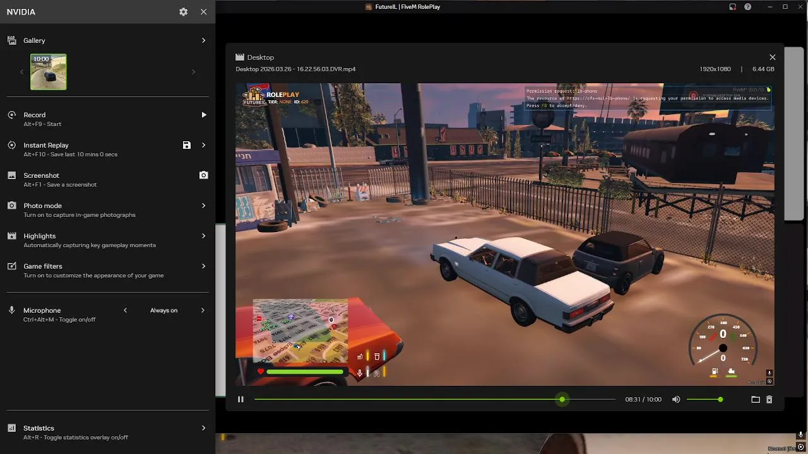Close the Desktop video viewer

pos(772,57)
